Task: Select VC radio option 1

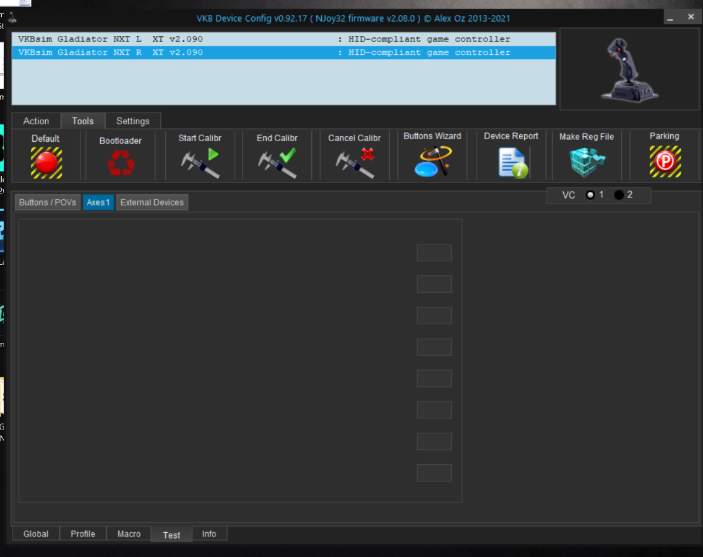Action: coord(590,195)
